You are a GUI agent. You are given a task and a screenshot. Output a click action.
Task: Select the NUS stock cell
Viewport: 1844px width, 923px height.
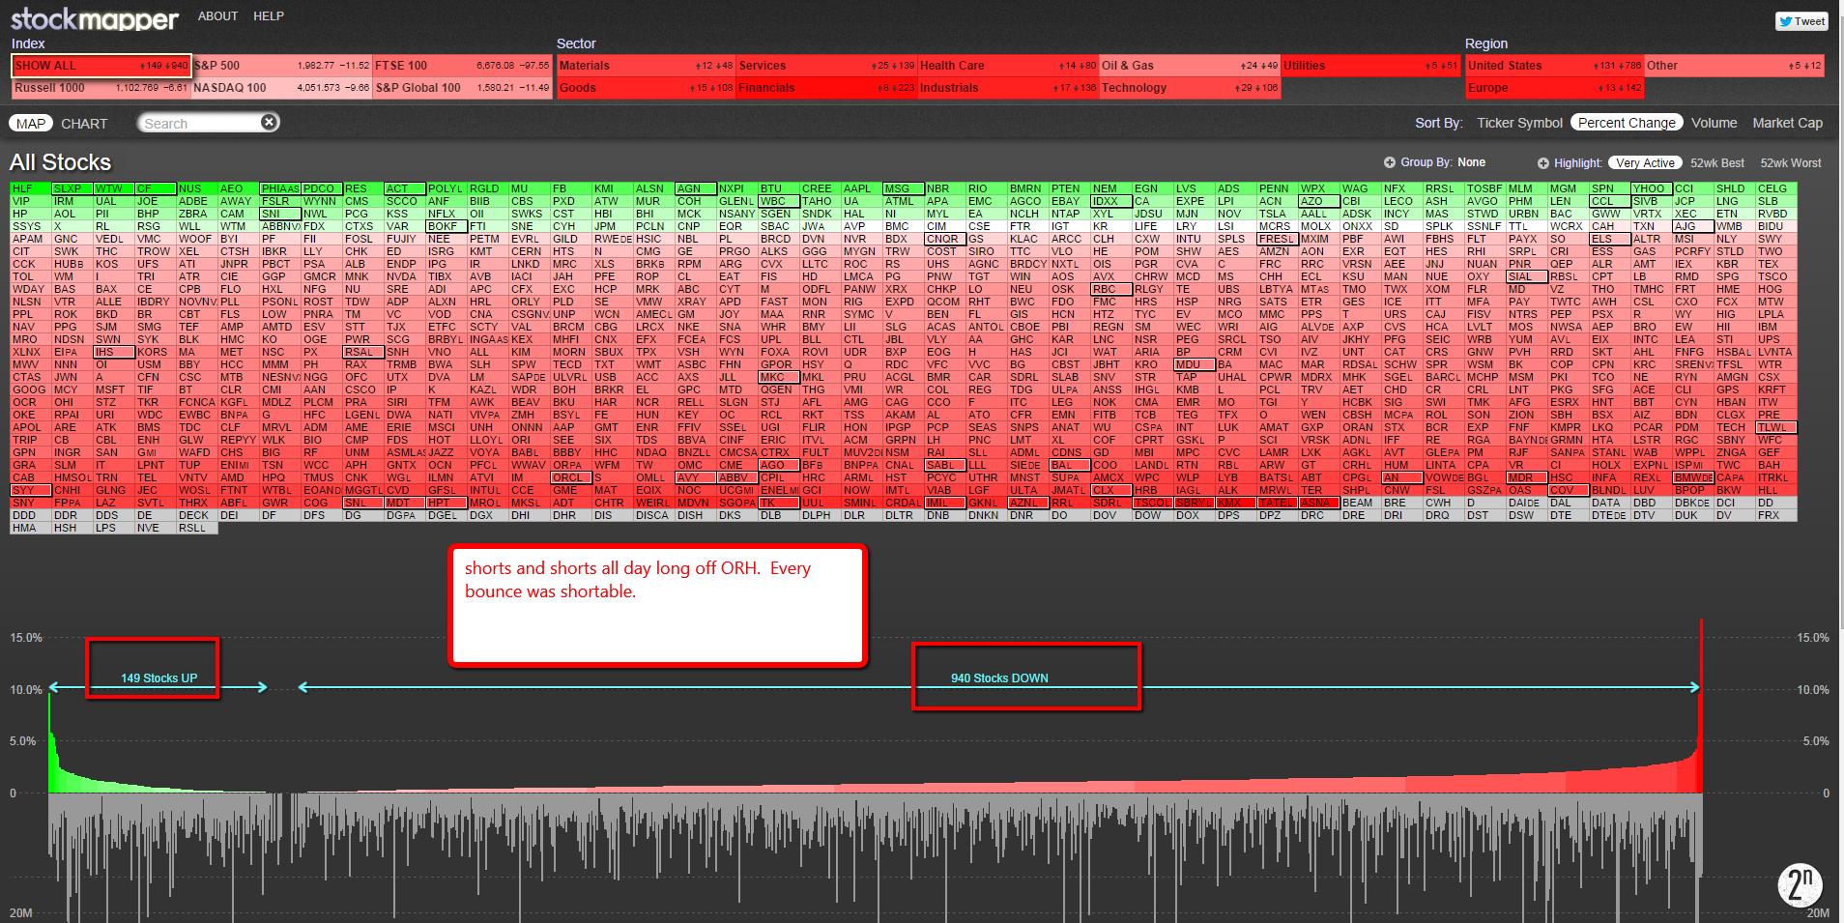click(197, 189)
